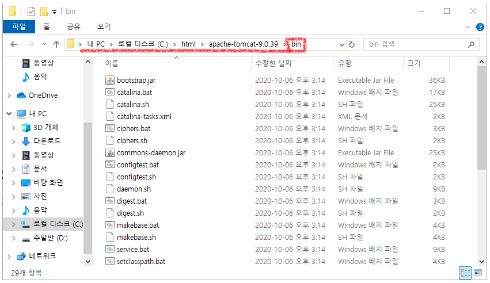The width and height of the screenshot is (490, 283).
Task: Sort files by 수정한 날짜 column header
Action: click(274, 64)
